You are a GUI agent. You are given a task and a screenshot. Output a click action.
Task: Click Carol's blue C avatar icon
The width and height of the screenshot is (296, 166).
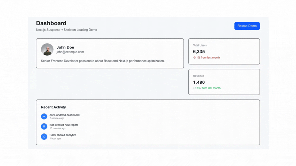pos(44,137)
